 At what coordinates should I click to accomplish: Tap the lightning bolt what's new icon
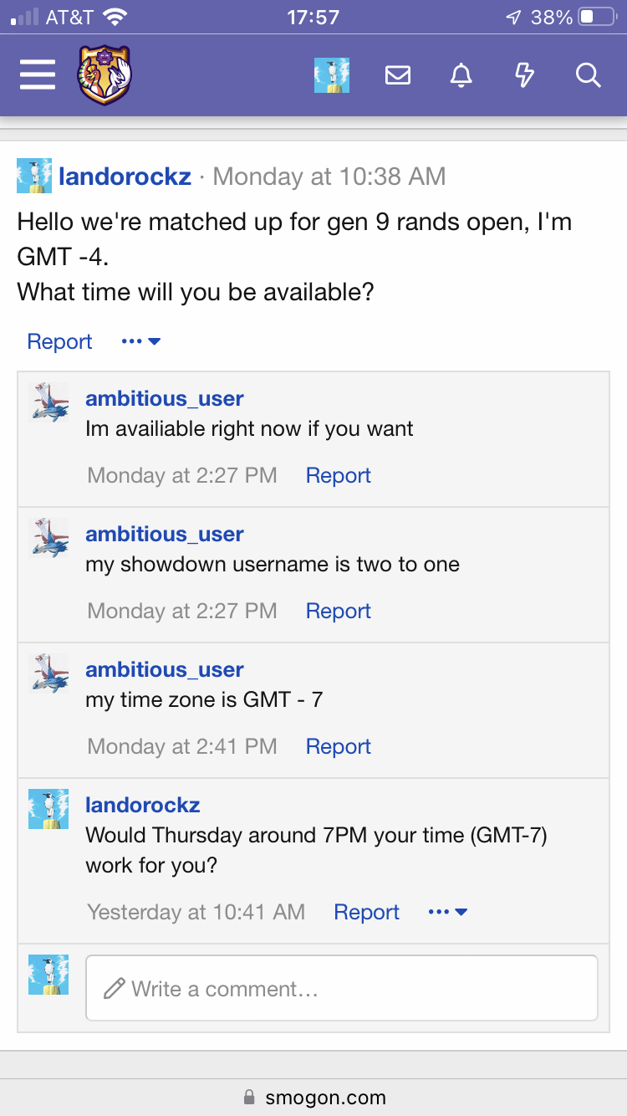coord(524,75)
